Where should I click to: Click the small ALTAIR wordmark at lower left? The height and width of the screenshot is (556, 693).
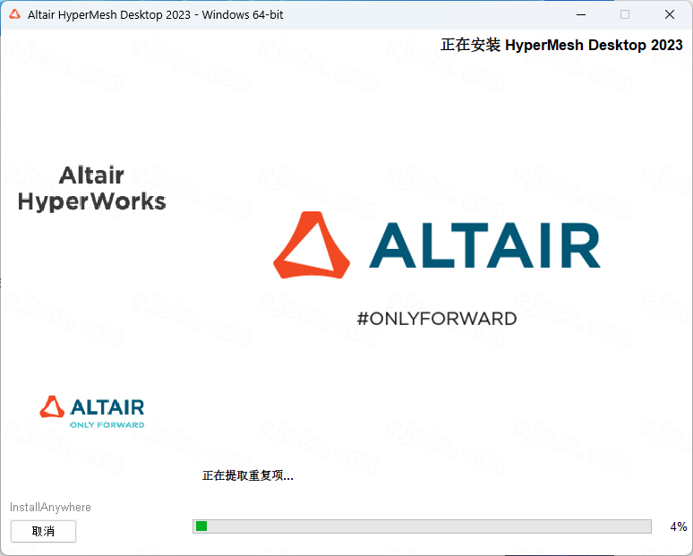pyautogui.click(x=106, y=407)
